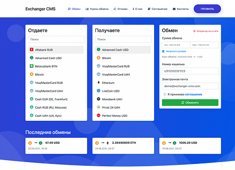Image resolution: width=235 pixels, height=170 pixels.
Task: Click the green Обменять button
Action: (x=190, y=103)
